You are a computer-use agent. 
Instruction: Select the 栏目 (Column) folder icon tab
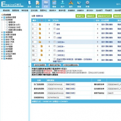click(46, 4)
